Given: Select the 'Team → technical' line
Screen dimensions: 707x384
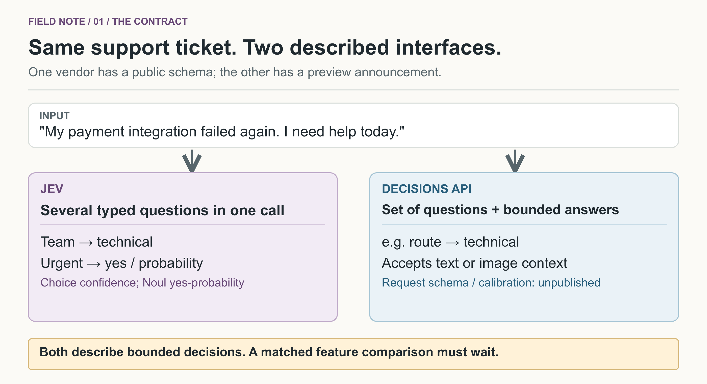Looking at the screenshot, I should (96, 242).
